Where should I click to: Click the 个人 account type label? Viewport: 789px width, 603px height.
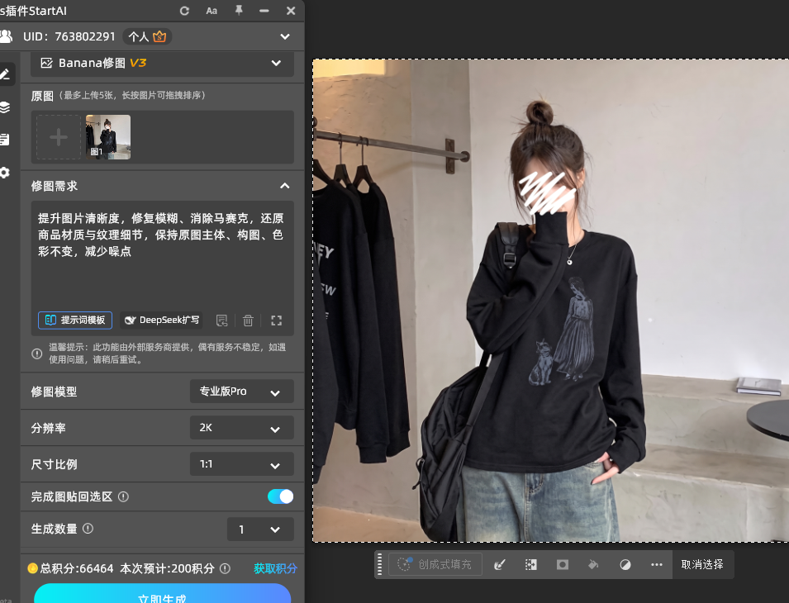point(138,36)
